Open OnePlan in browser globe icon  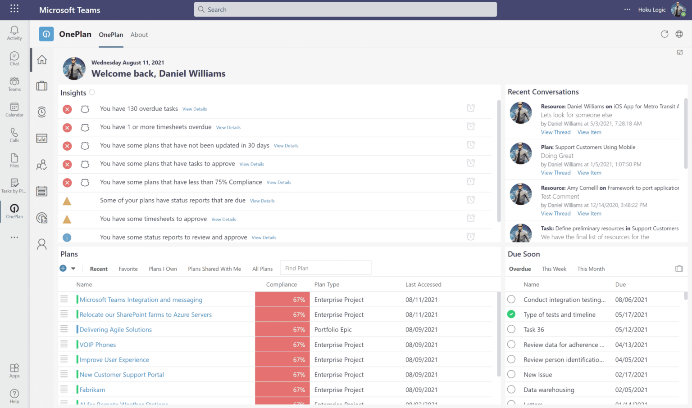tap(679, 34)
